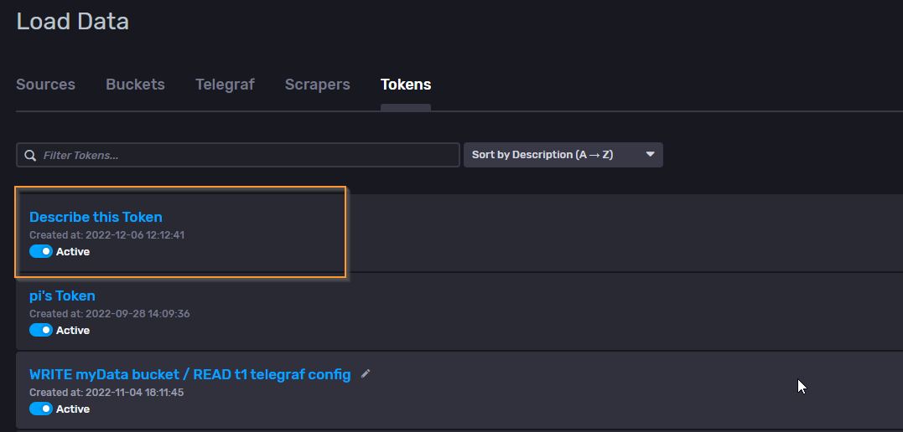Toggle Active switch for Describe this Token

pos(41,251)
